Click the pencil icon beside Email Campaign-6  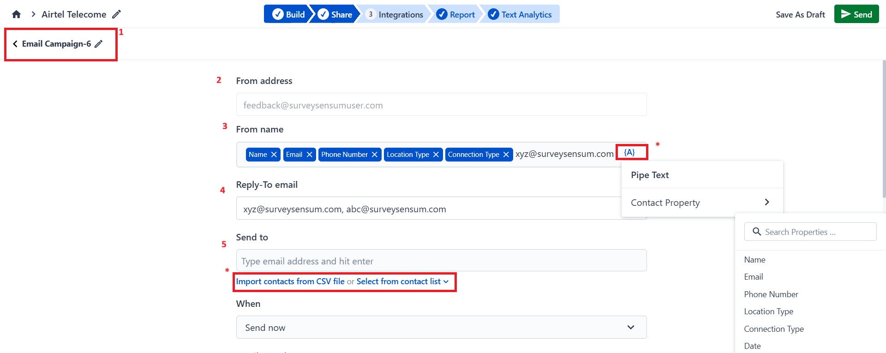pos(99,44)
